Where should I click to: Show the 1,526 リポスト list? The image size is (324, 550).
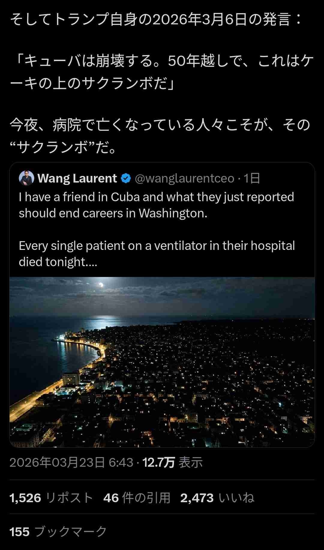[x=51, y=498]
